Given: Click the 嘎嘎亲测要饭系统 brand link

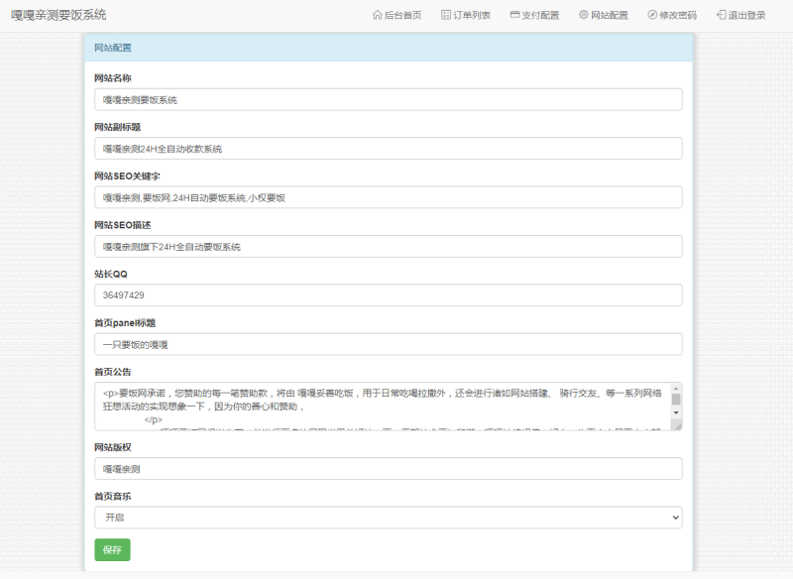Looking at the screenshot, I should [x=58, y=15].
